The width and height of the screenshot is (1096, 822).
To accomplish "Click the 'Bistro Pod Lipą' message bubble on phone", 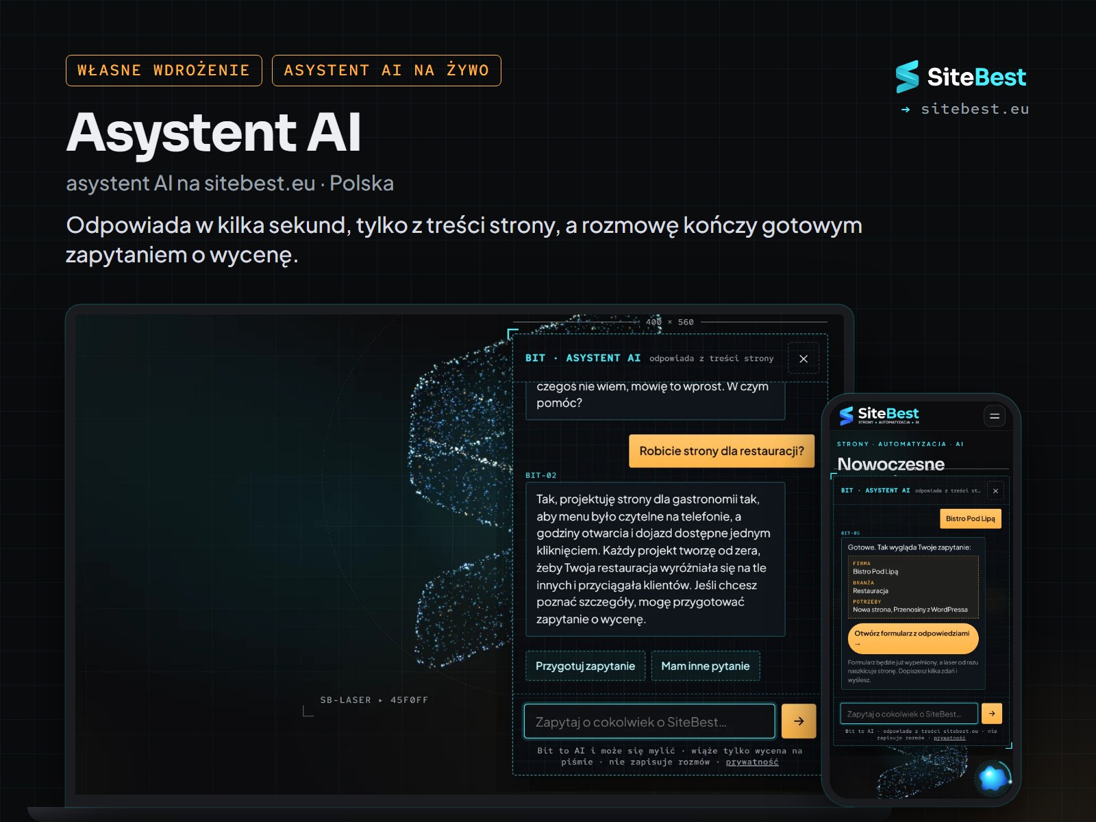I will 971,519.
